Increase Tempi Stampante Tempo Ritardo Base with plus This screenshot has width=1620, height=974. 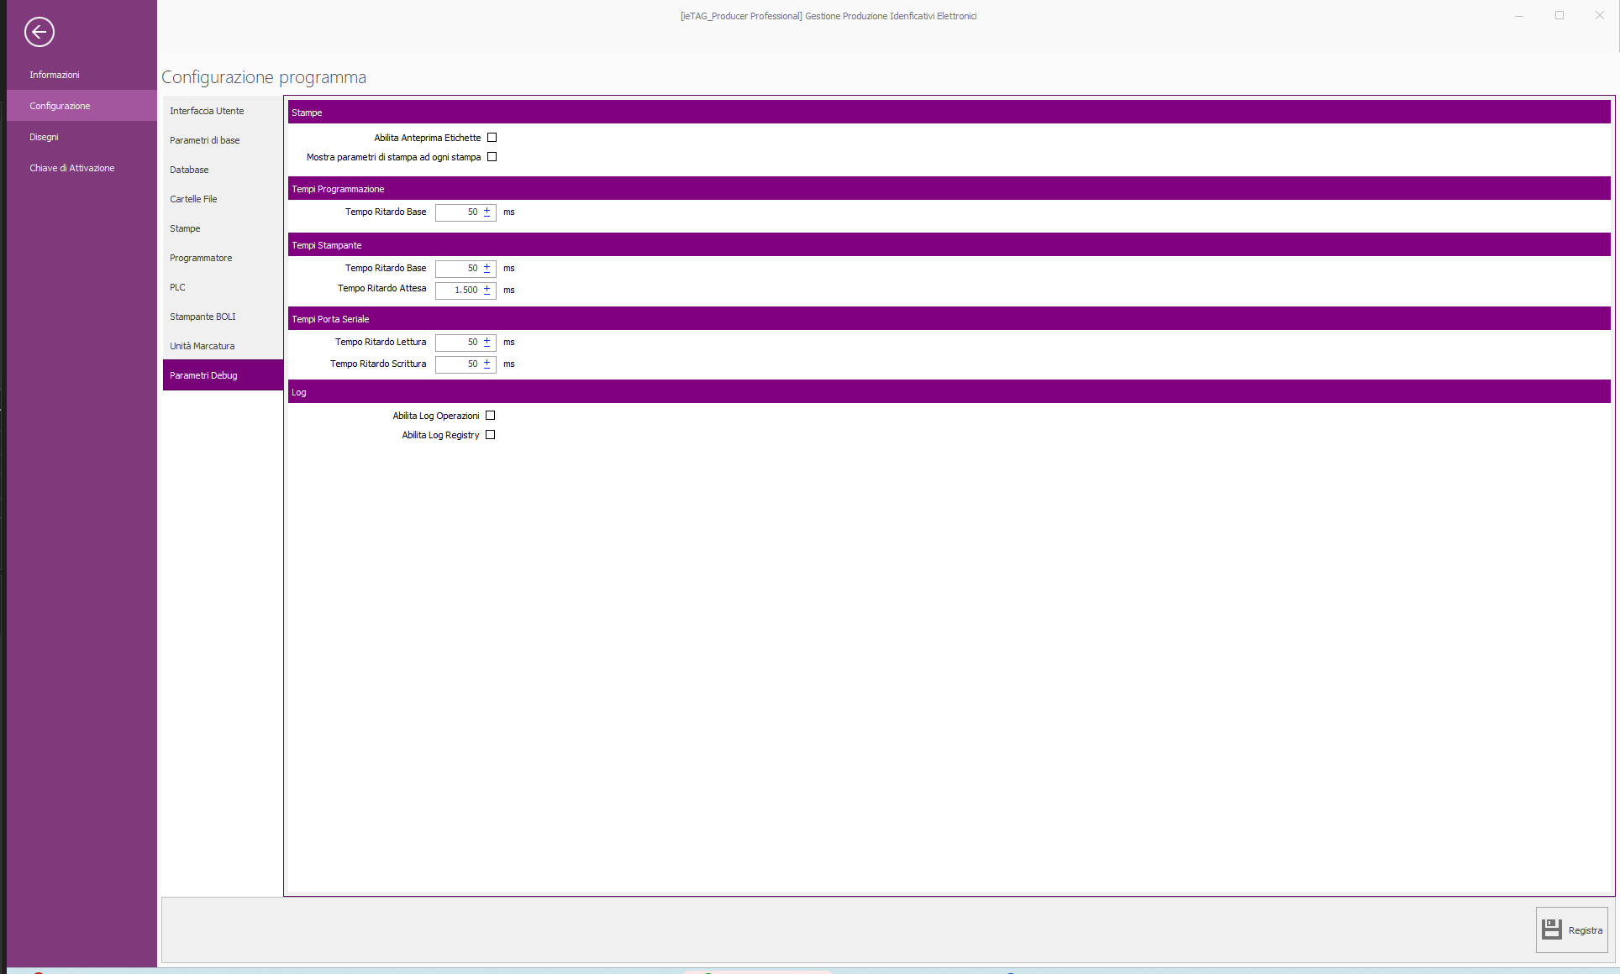click(487, 266)
